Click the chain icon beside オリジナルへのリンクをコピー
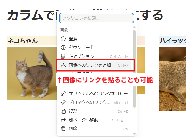This screenshot has width=186, height=137. coord(63,94)
